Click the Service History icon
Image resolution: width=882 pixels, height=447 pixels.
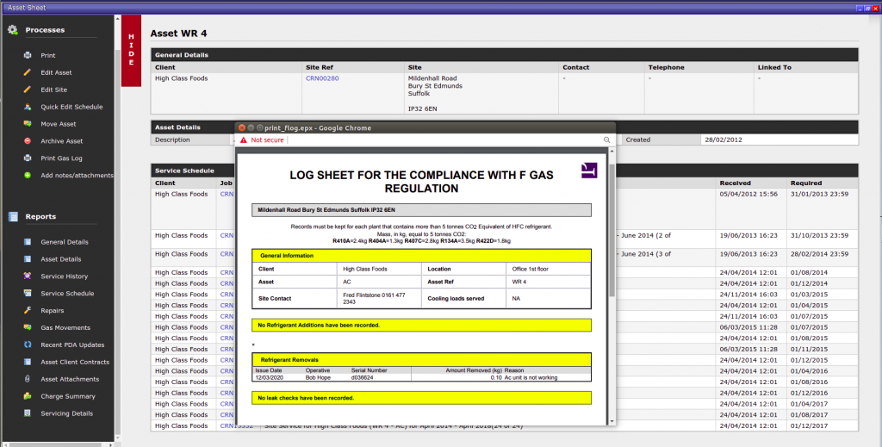click(x=28, y=276)
